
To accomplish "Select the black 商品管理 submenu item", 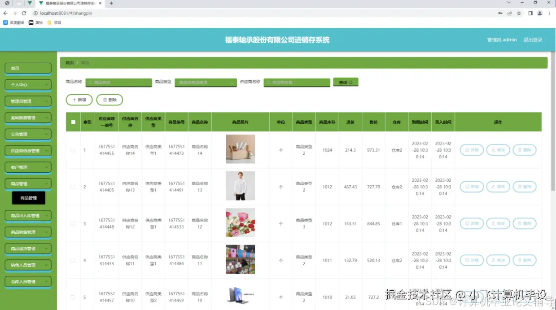I will click(x=29, y=198).
